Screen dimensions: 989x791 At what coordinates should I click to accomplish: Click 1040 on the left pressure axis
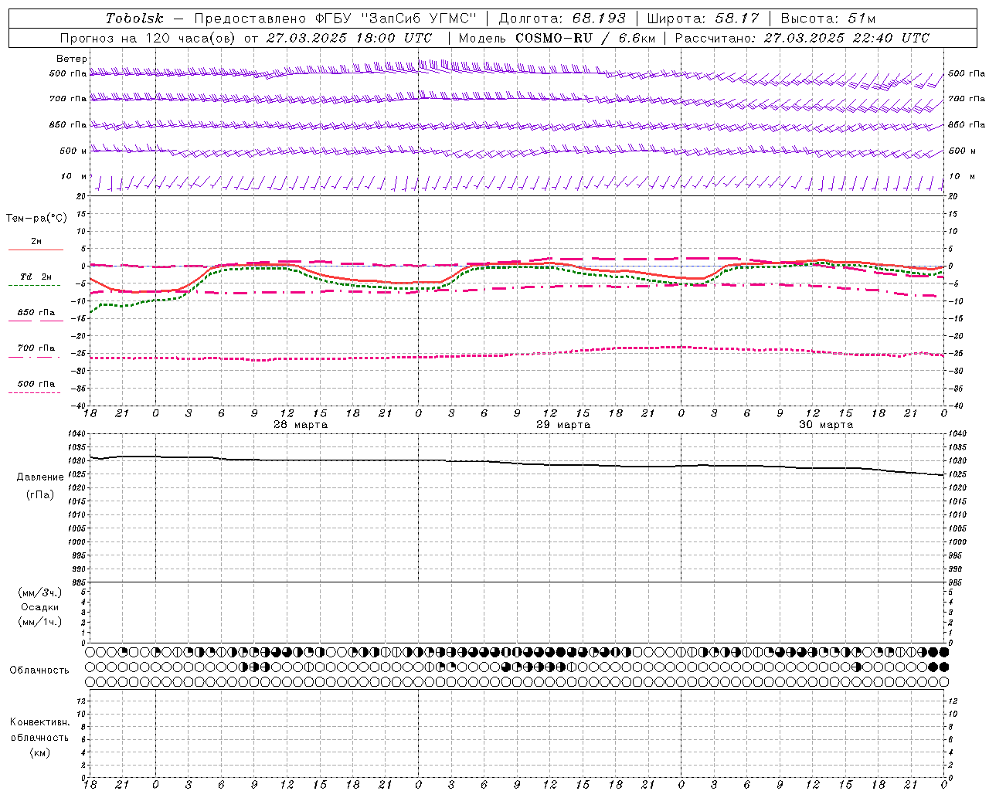coord(78,434)
